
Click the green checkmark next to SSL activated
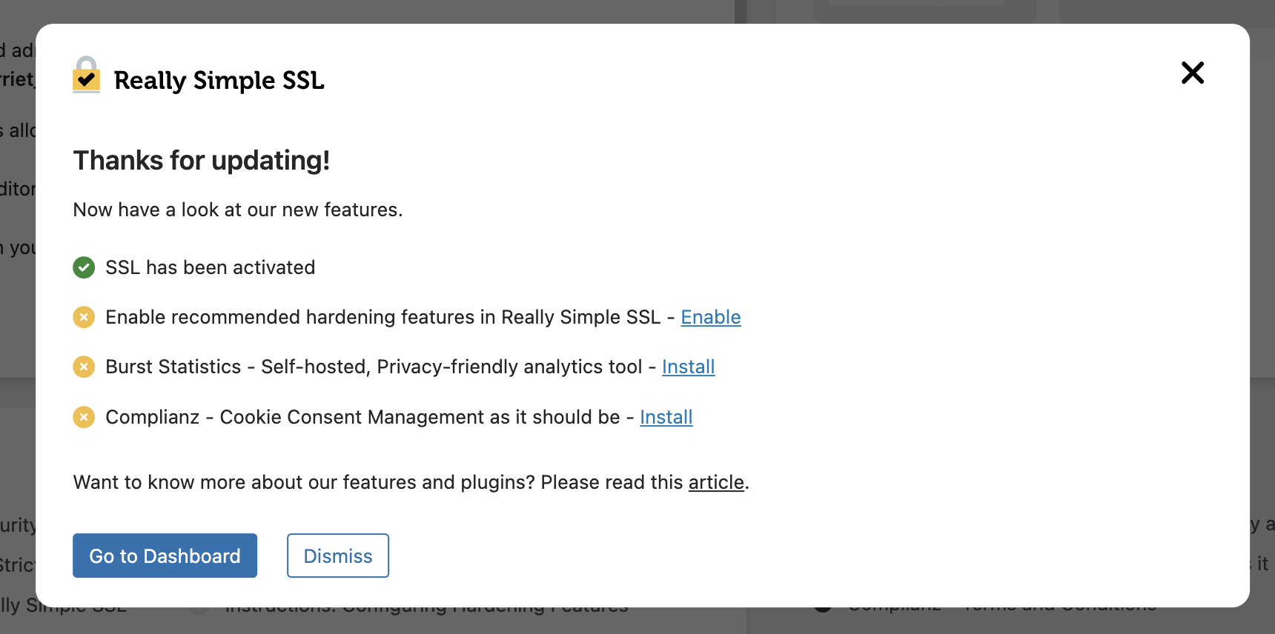(84, 267)
